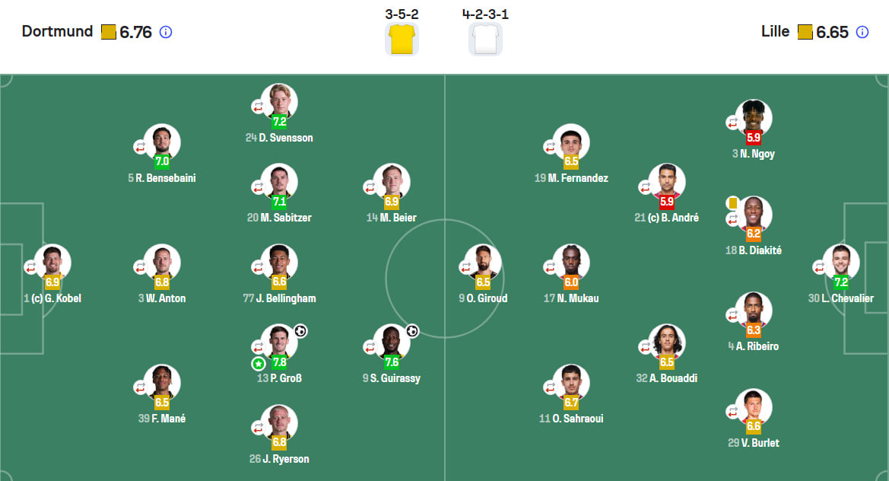Open L. Chevalier's player photo
Viewport: 889px width, 481px height.
click(x=841, y=261)
